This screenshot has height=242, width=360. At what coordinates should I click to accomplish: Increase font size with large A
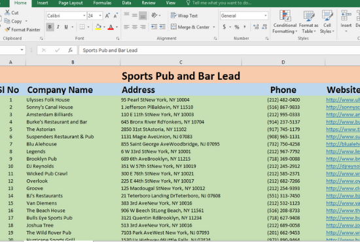click(107, 16)
